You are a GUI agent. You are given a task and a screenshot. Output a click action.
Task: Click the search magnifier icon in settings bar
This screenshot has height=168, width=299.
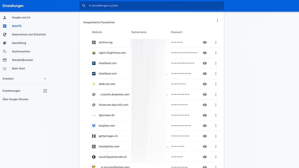point(84,6)
